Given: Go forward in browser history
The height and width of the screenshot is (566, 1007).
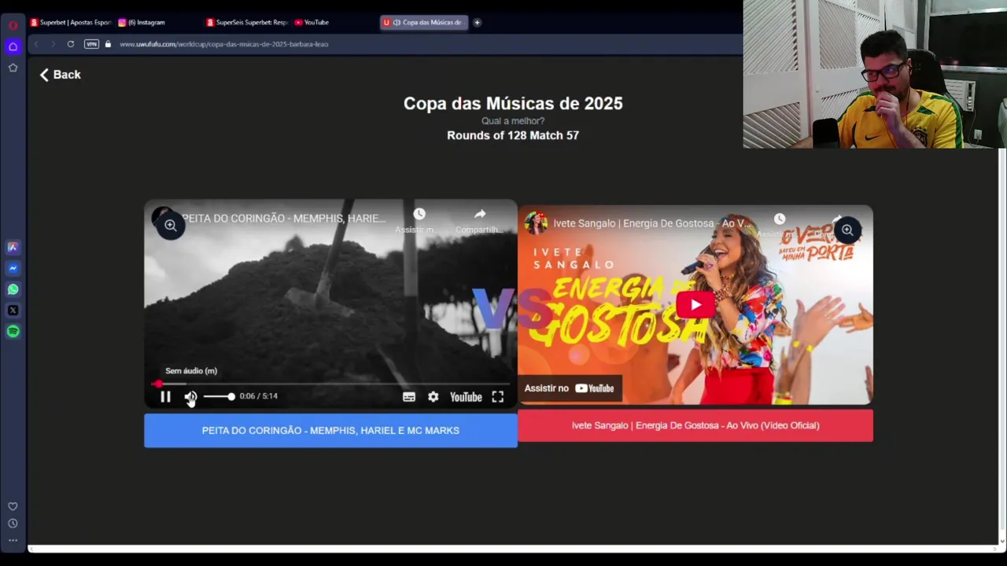Looking at the screenshot, I should tap(53, 44).
